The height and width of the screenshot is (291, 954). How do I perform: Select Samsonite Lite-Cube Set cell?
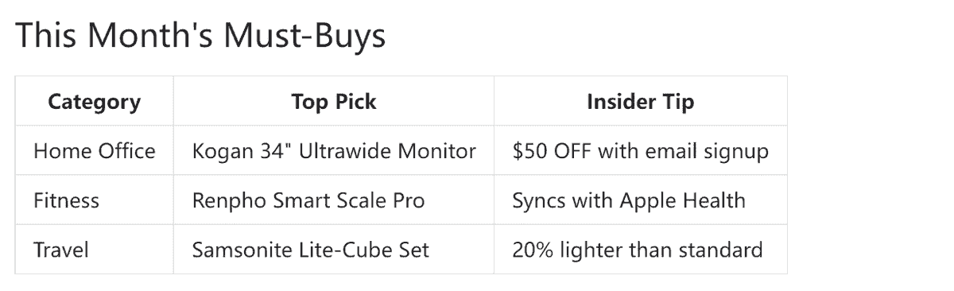tap(334, 250)
